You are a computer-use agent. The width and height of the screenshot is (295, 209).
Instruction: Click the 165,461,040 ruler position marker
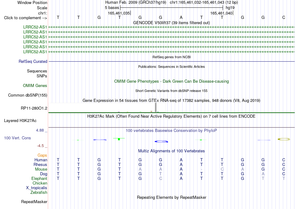222,13
